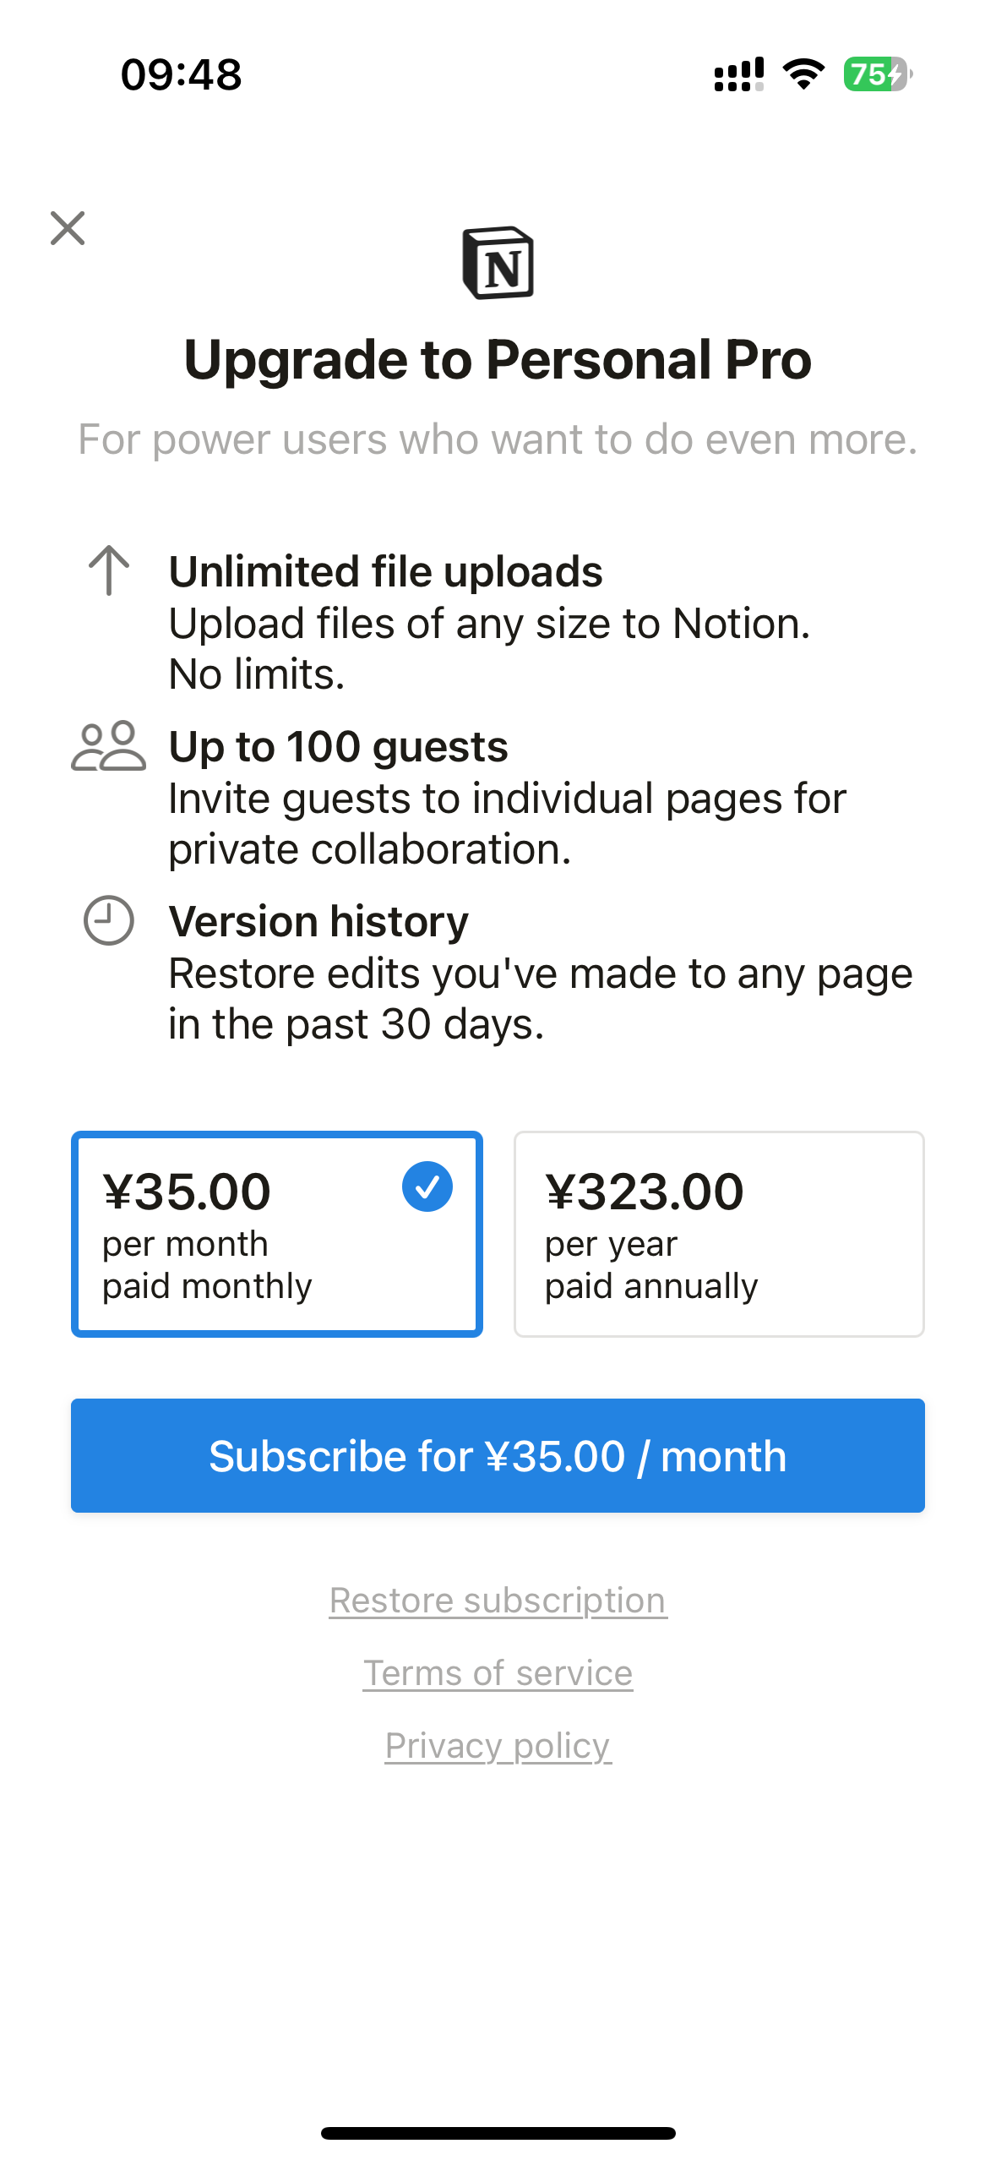Close the upgrade screen with X
The height and width of the screenshot is (2160, 996).
[68, 228]
